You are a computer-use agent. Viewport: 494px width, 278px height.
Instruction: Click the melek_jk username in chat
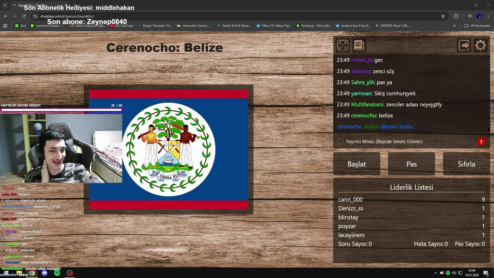point(361,60)
